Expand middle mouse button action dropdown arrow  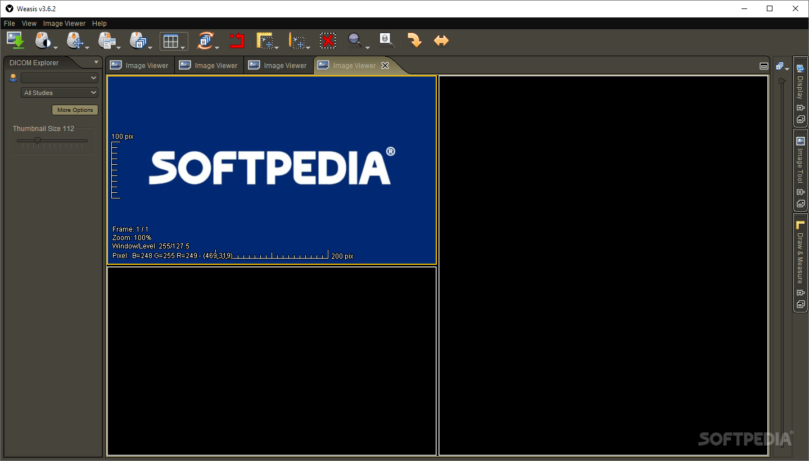[87, 47]
